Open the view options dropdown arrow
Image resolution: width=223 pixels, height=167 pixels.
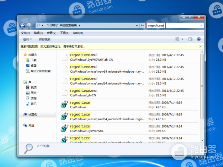coord(182,39)
